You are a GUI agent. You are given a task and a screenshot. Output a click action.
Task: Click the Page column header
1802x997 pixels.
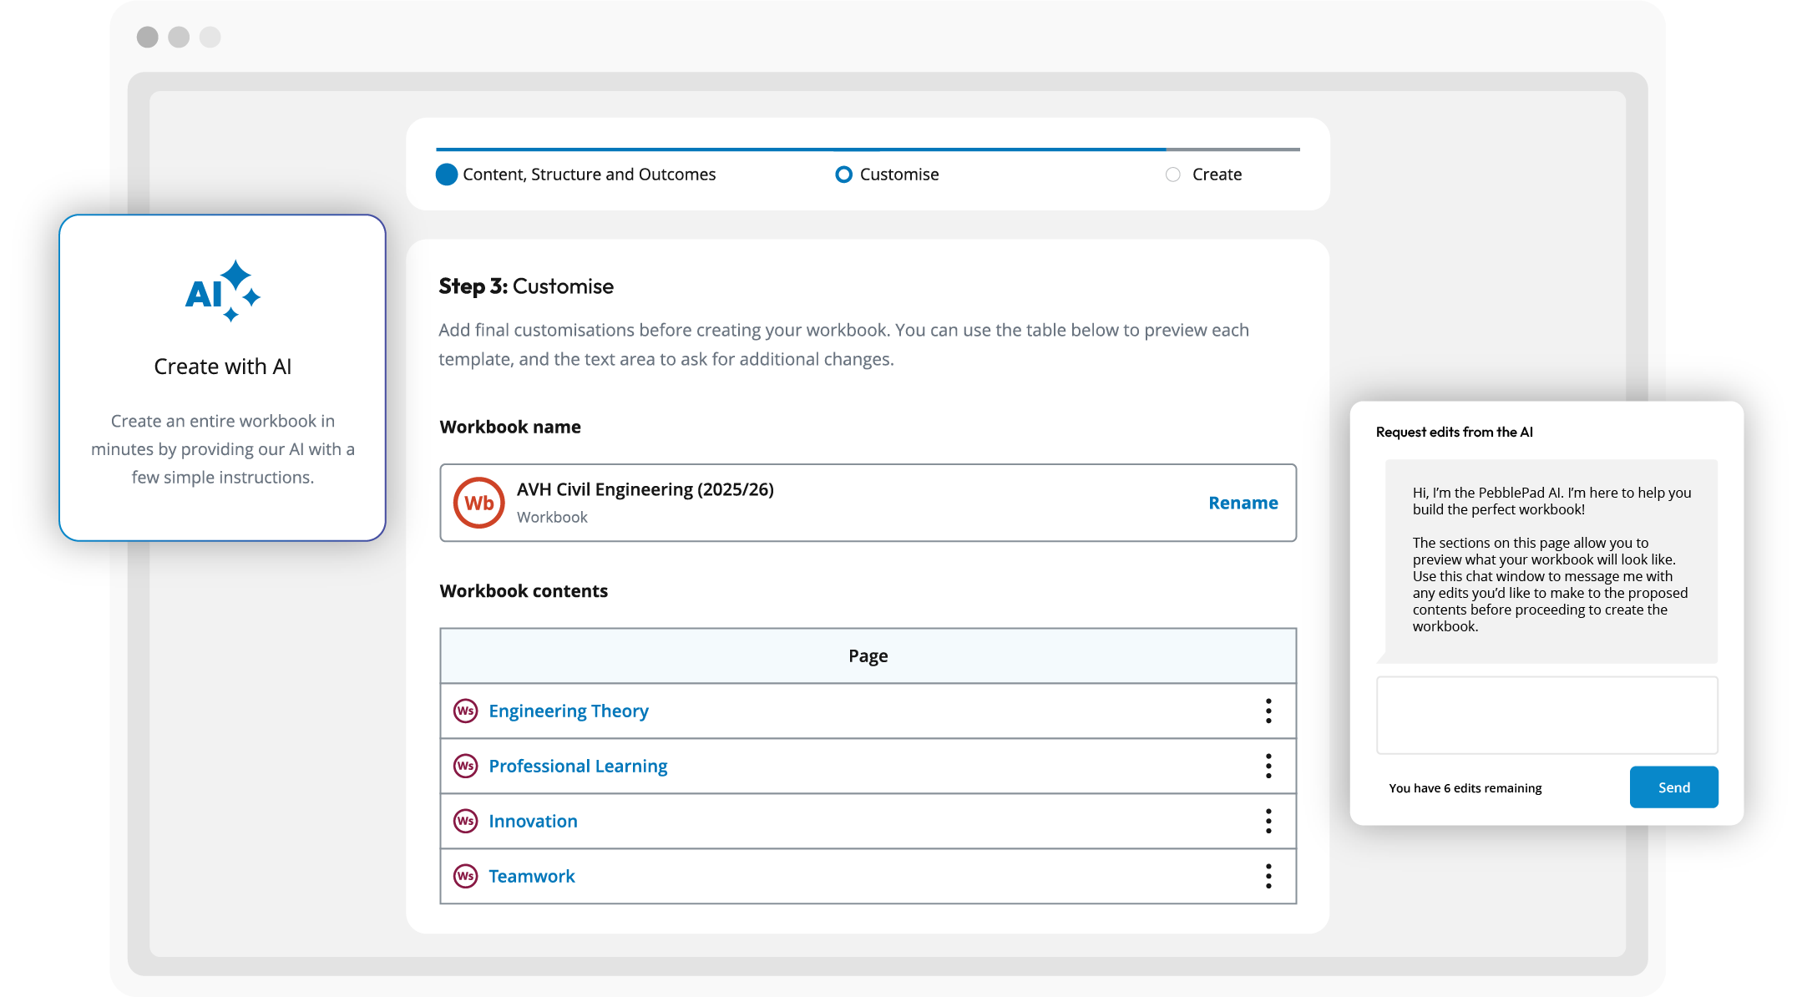868,655
